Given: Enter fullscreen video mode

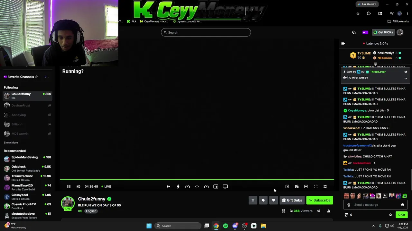Looking at the screenshot, I should point(316,186).
